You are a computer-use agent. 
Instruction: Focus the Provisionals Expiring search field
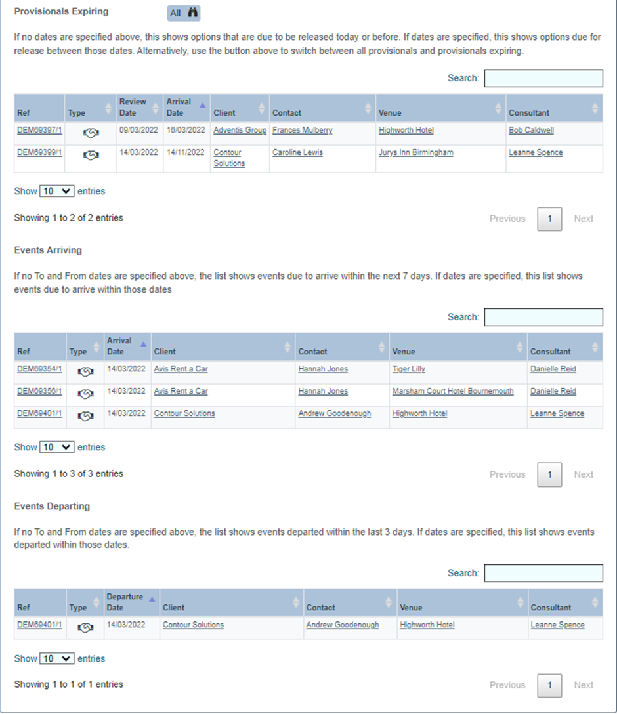coord(543,78)
